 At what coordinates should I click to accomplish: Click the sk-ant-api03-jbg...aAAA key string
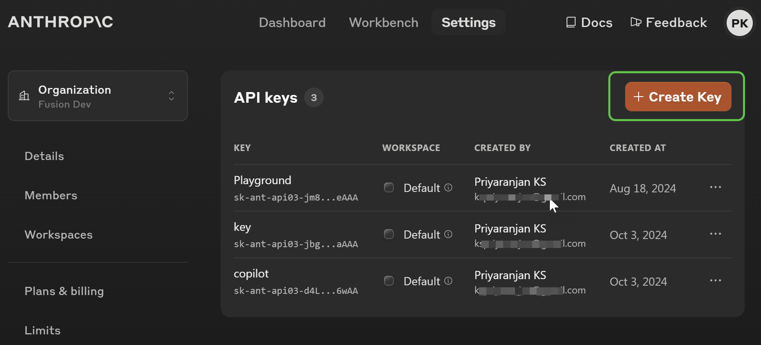point(296,244)
